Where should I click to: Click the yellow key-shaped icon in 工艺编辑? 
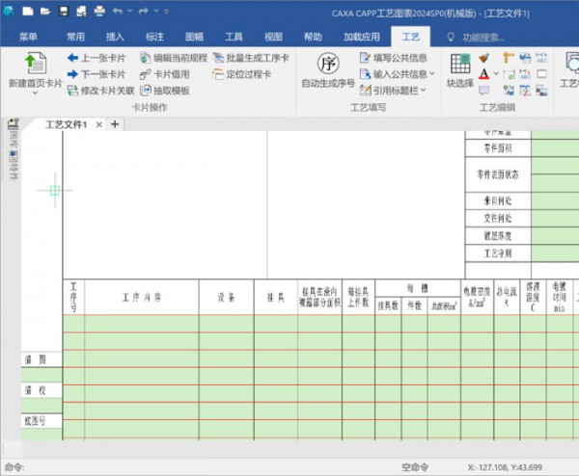point(509,58)
